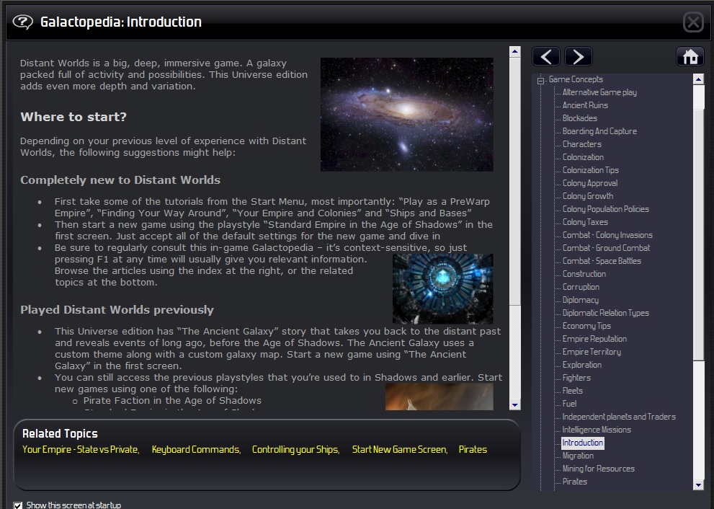Select Economy Tips entry
Viewport: 714px width, 509px height.
click(x=586, y=326)
